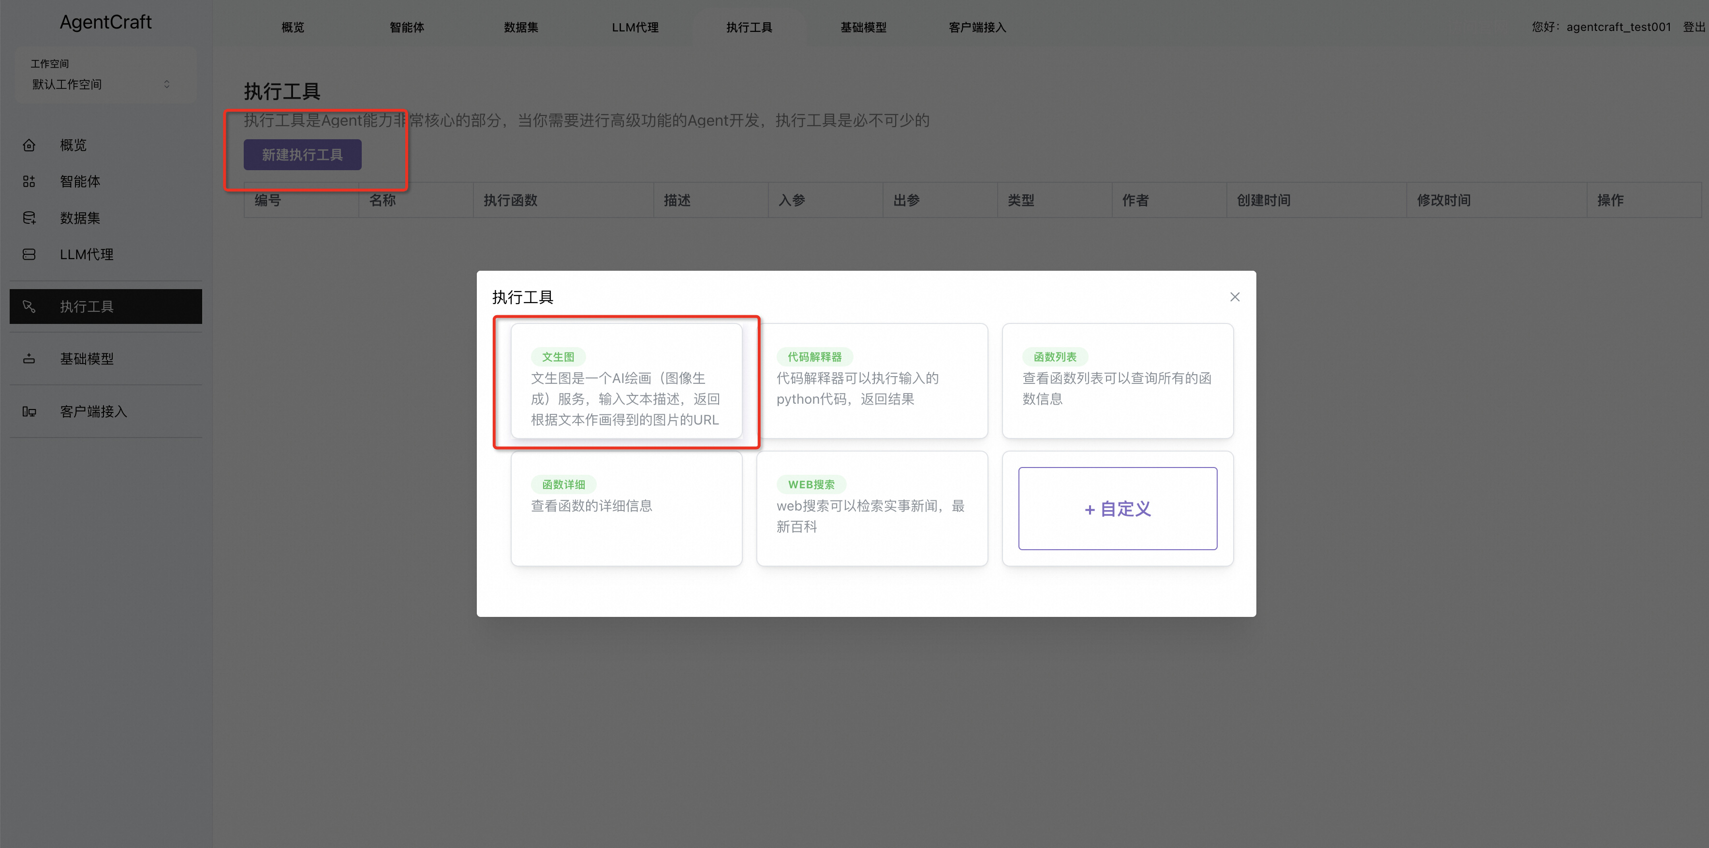Image resolution: width=1709 pixels, height=848 pixels.
Task: Click the 数据集 database icon in sidebar
Action: (29, 218)
